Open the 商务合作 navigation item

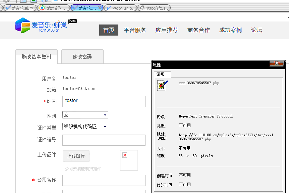click(198, 30)
